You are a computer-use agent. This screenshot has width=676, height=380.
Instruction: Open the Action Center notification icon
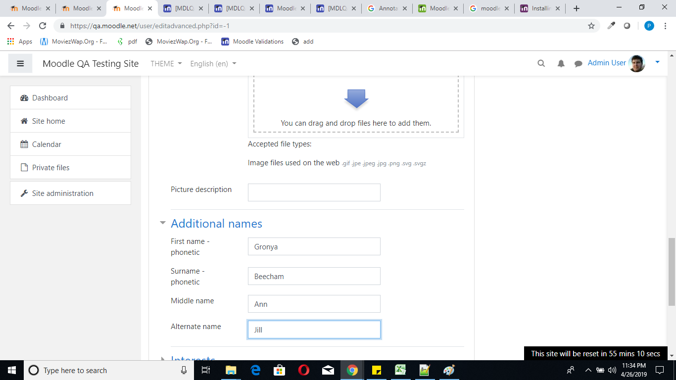point(659,370)
